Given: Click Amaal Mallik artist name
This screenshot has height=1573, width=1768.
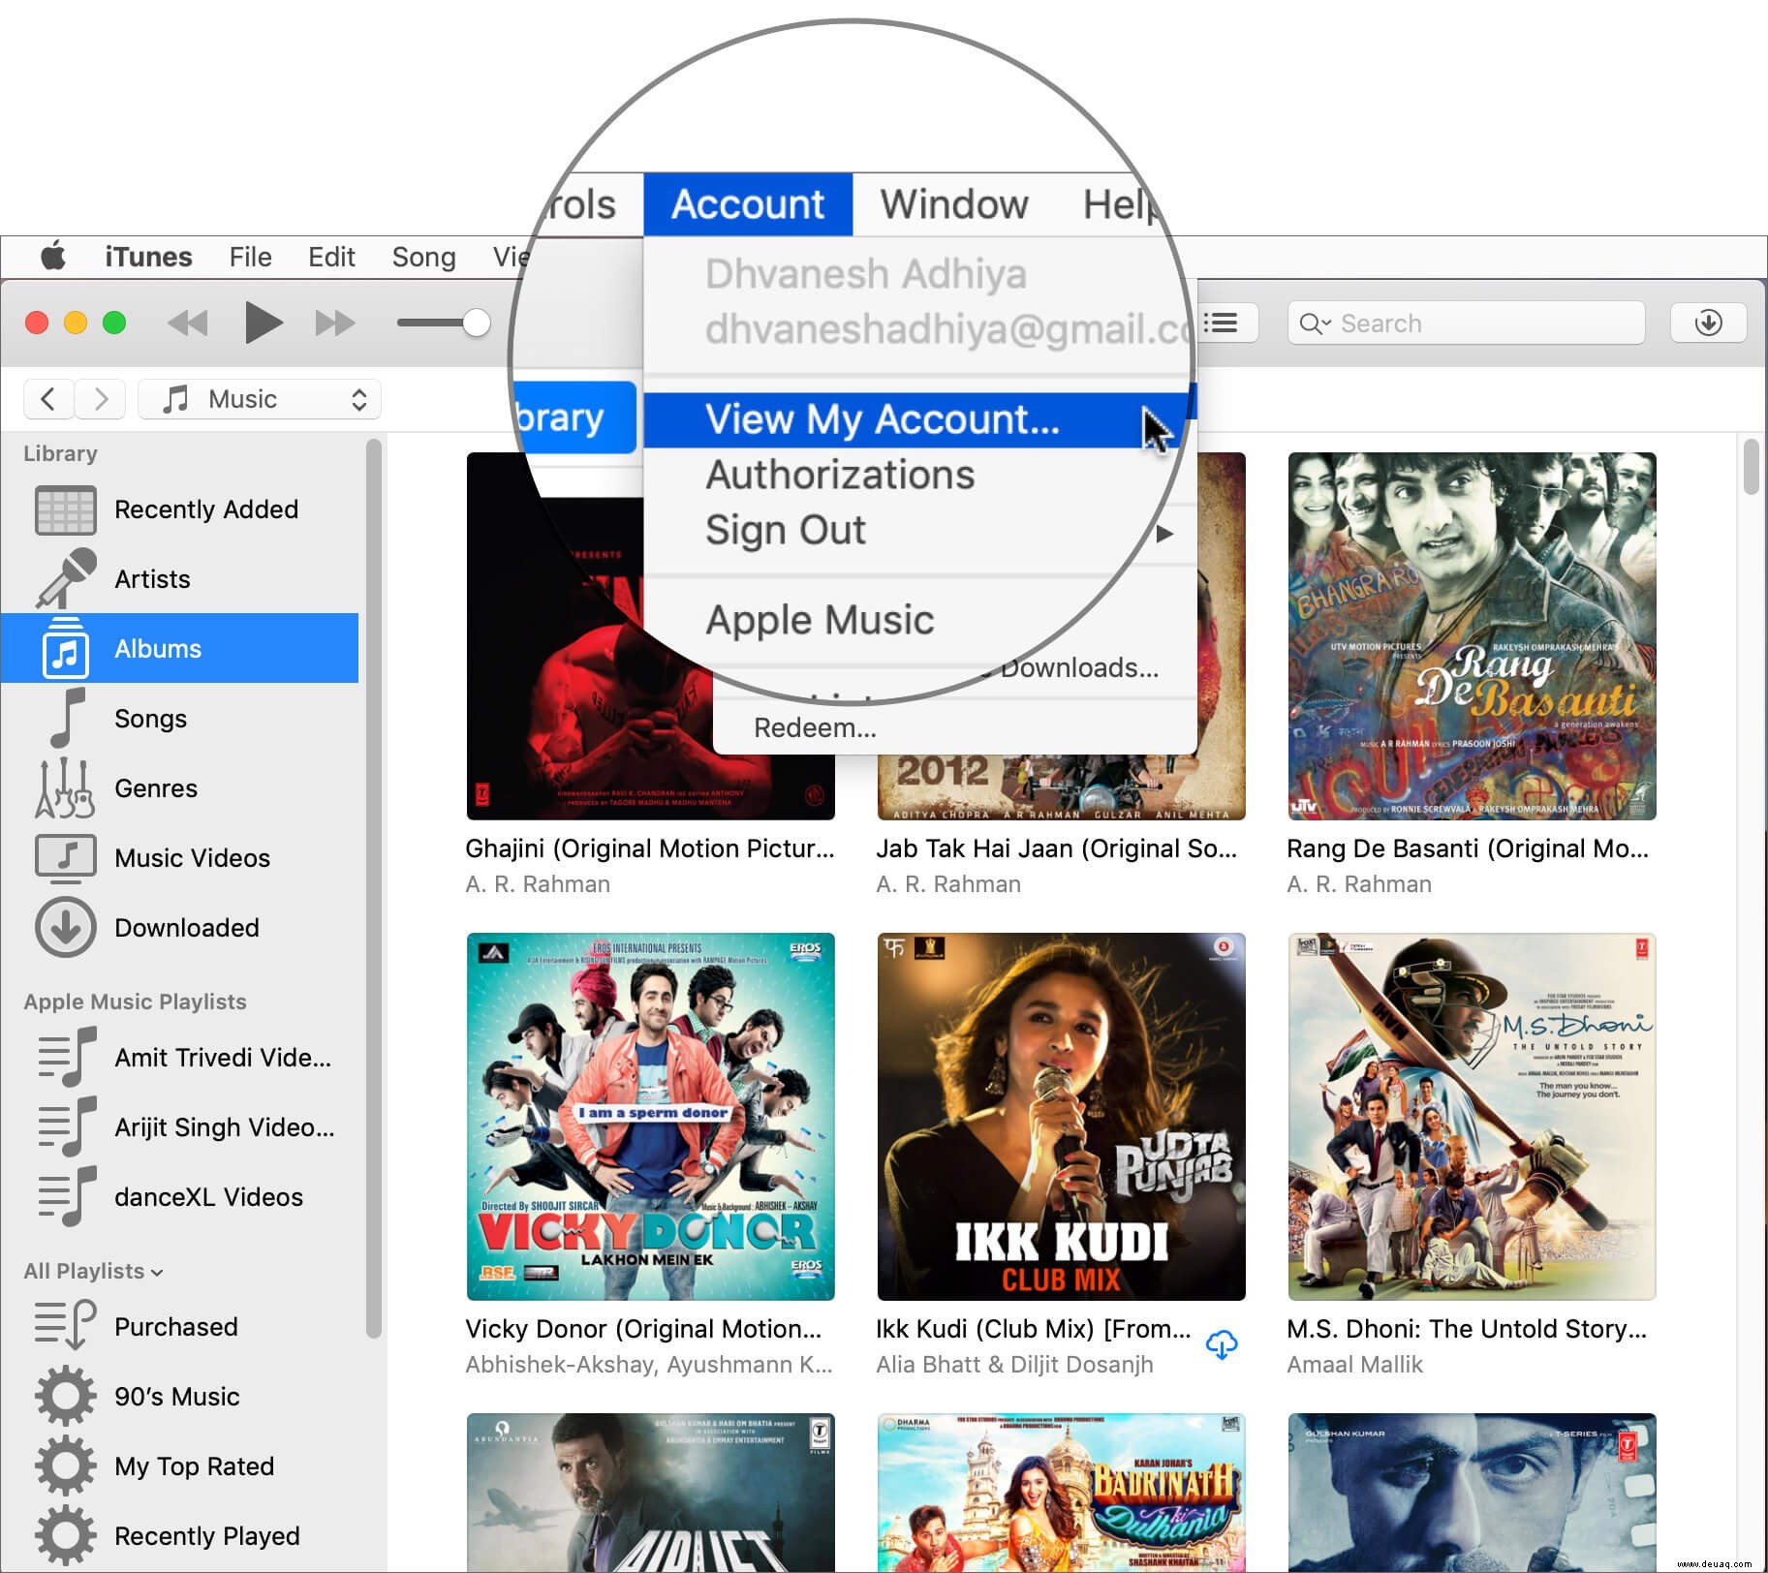Looking at the screenshot, I should coord(1354,1364).
